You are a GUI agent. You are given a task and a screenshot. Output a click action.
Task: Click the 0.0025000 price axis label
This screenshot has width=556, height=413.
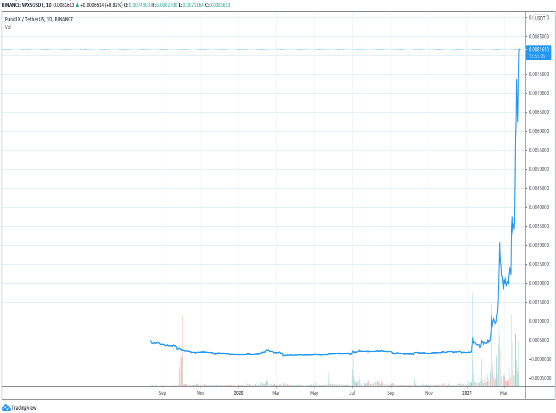[x=539, y=264]
